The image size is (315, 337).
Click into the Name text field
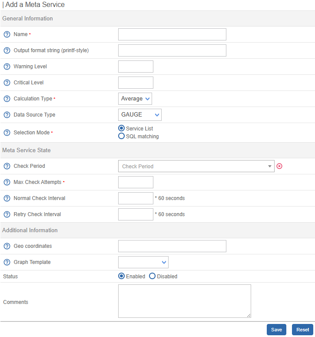tap(172, 34)
